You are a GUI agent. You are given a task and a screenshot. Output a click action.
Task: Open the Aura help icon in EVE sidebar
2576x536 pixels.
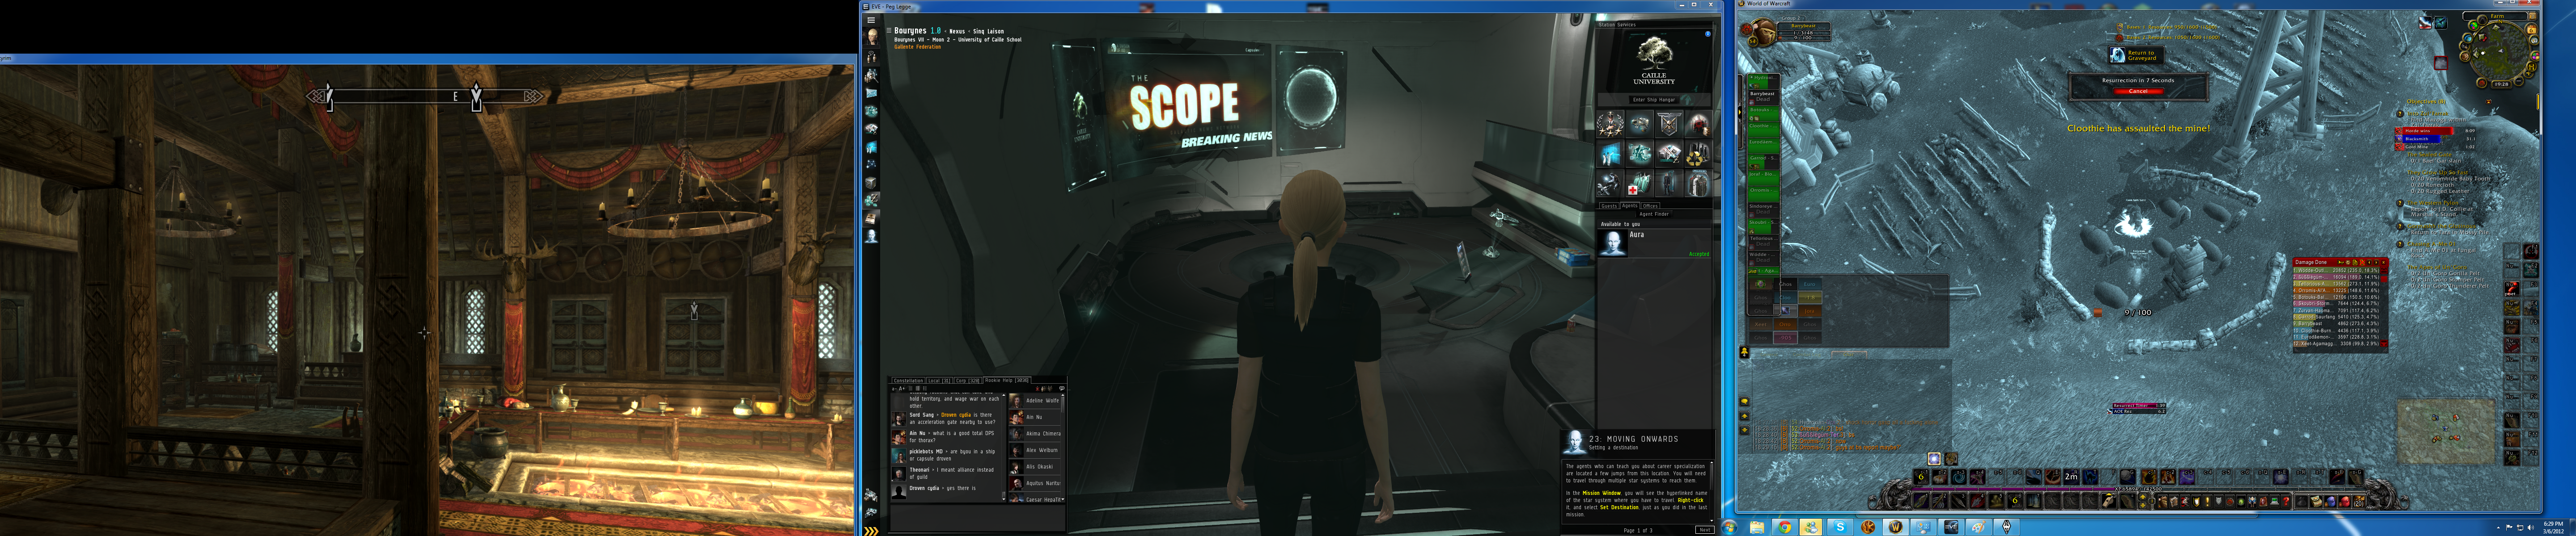click(871, 237)
